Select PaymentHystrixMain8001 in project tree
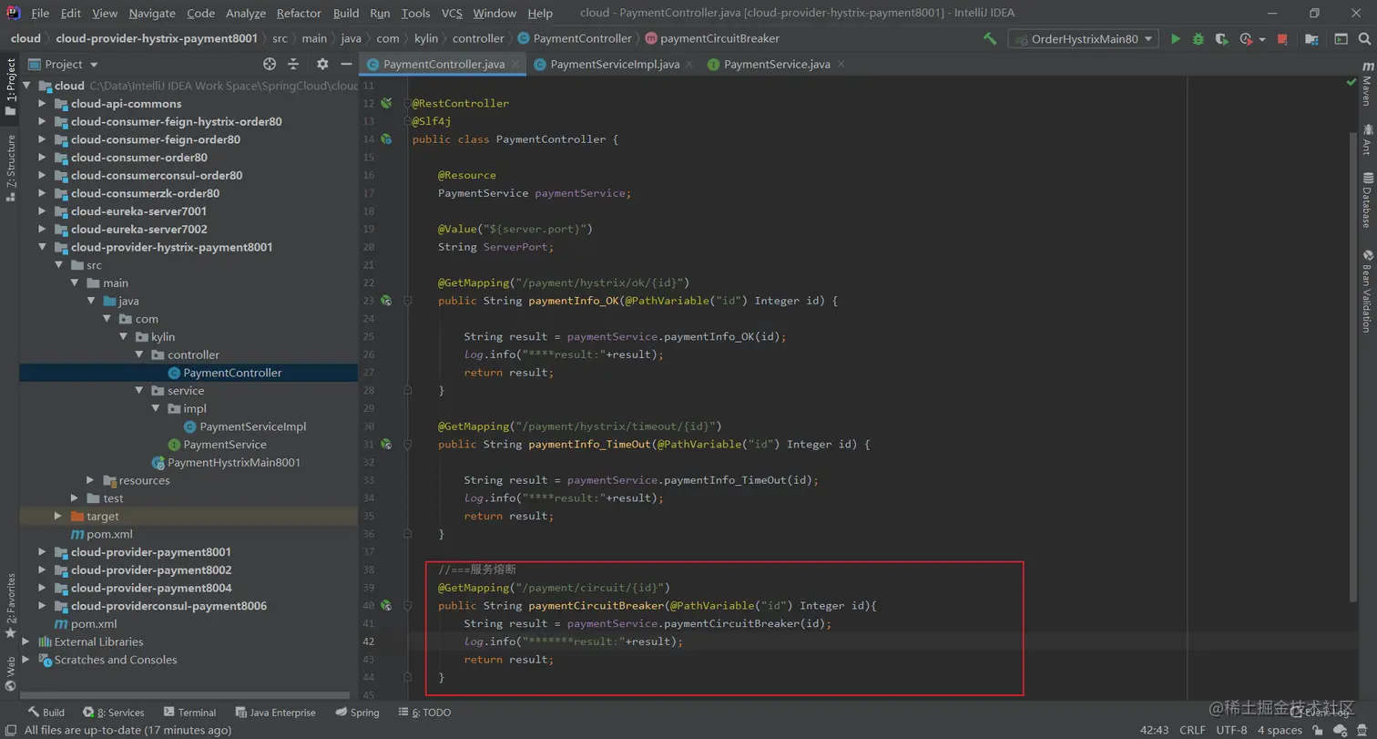 point(226,462)
